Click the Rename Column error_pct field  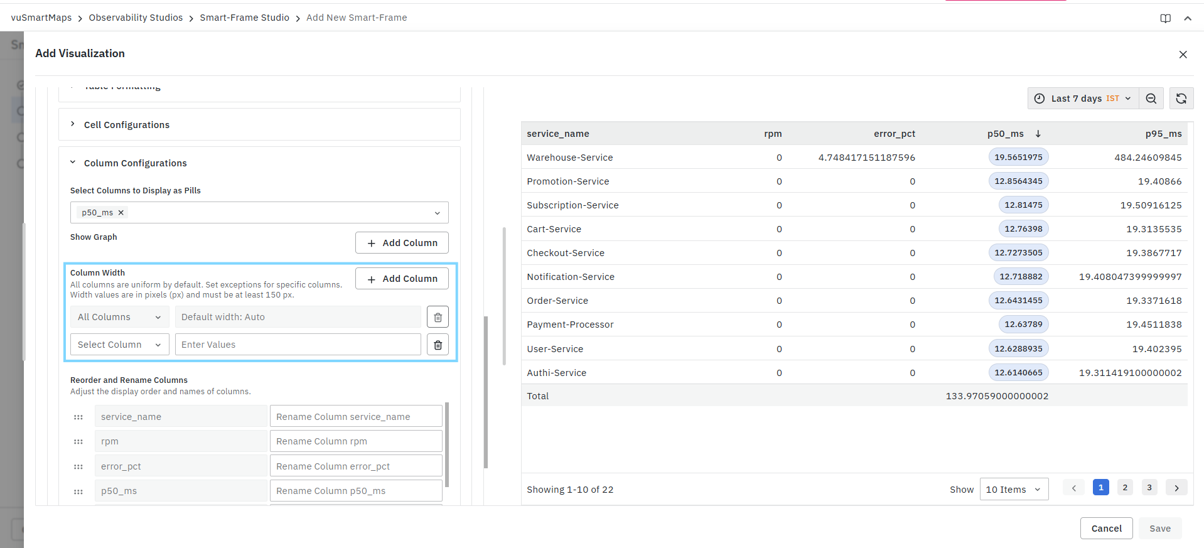[x=356, y=466]
